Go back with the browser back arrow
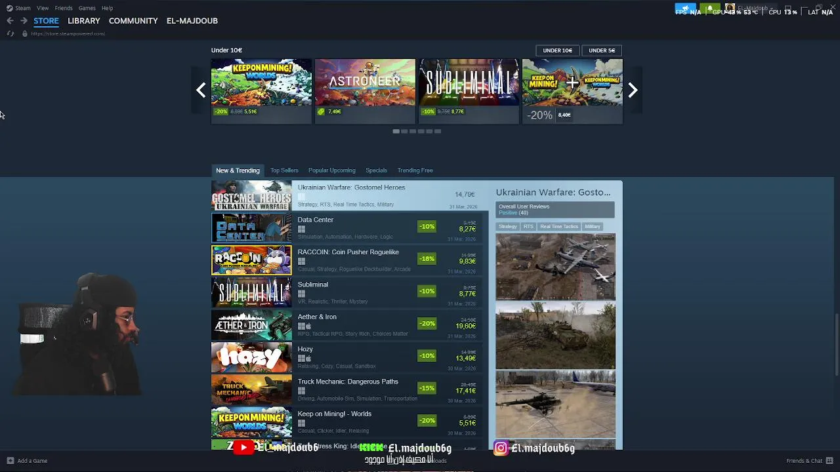 (10, 21)
